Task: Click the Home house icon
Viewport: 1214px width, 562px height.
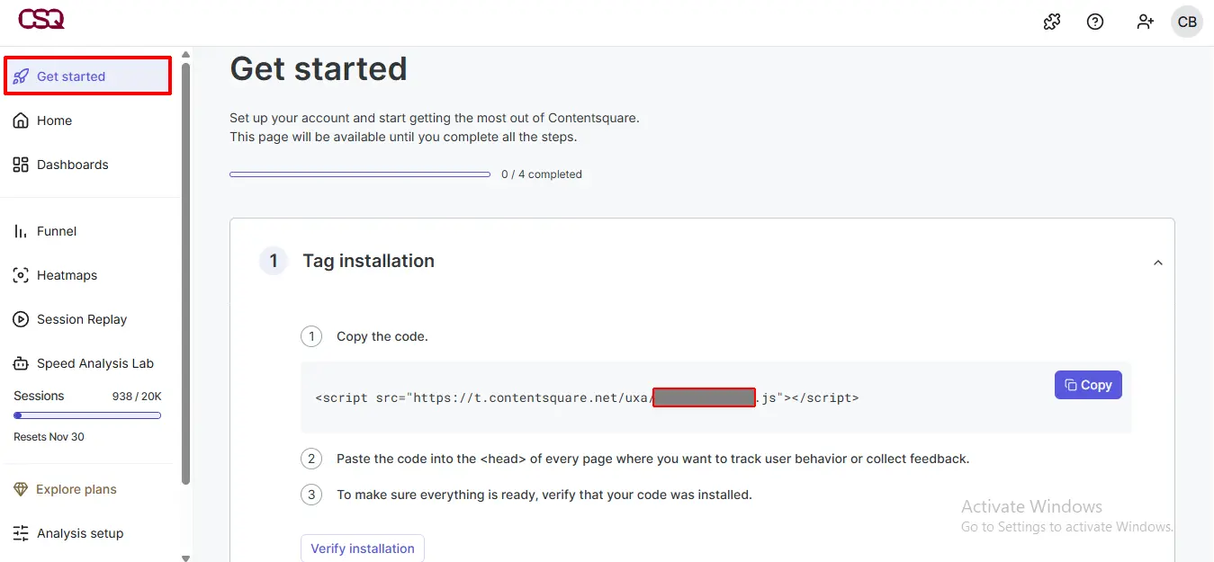Action: [x=21, y=120]
